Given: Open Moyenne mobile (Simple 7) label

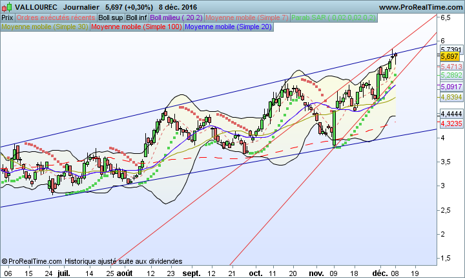Looking at the screenshot, I should point(247,18).
